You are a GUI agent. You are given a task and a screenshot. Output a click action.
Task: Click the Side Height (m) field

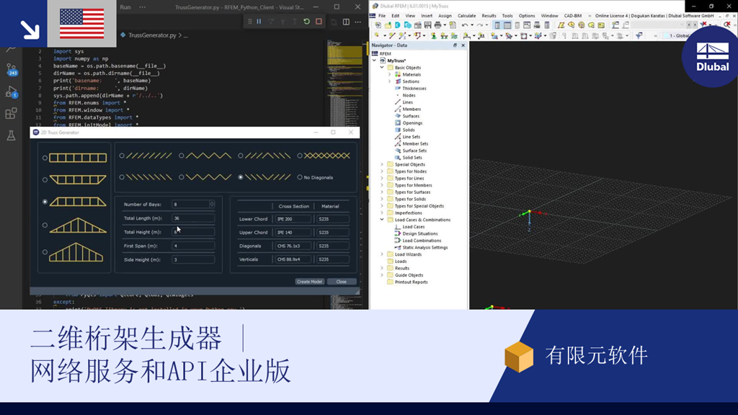pyautogui.click(x=193, y=259)
